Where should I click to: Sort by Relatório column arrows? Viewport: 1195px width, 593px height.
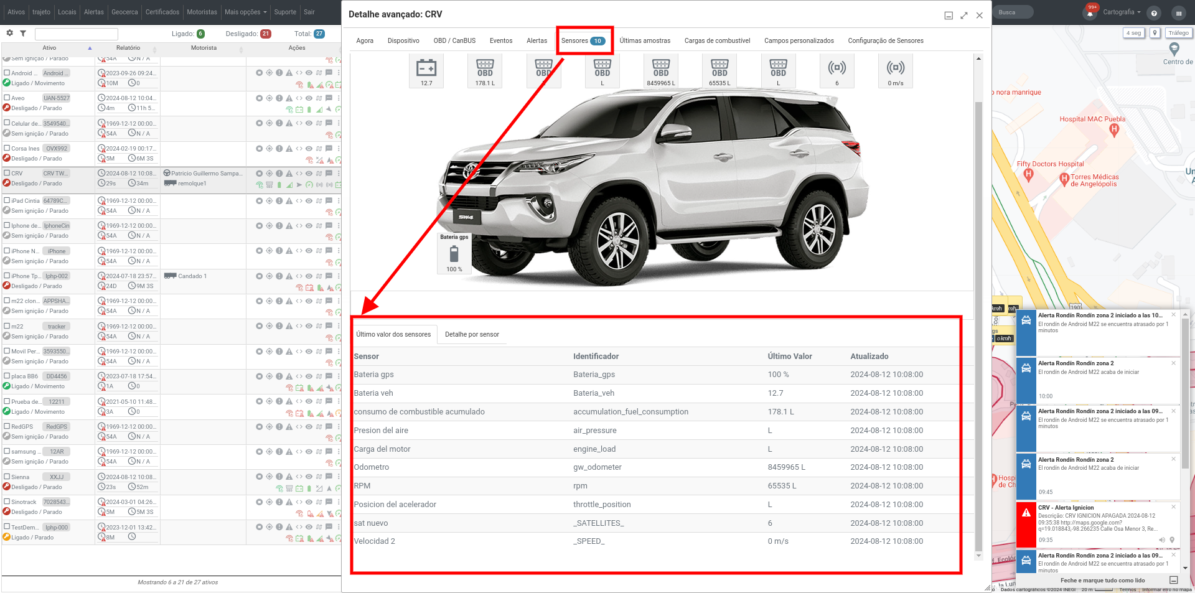point(154,49)
